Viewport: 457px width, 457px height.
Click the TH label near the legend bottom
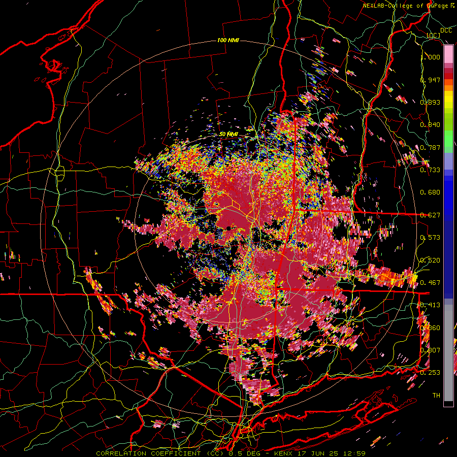(x=436, y=396)
